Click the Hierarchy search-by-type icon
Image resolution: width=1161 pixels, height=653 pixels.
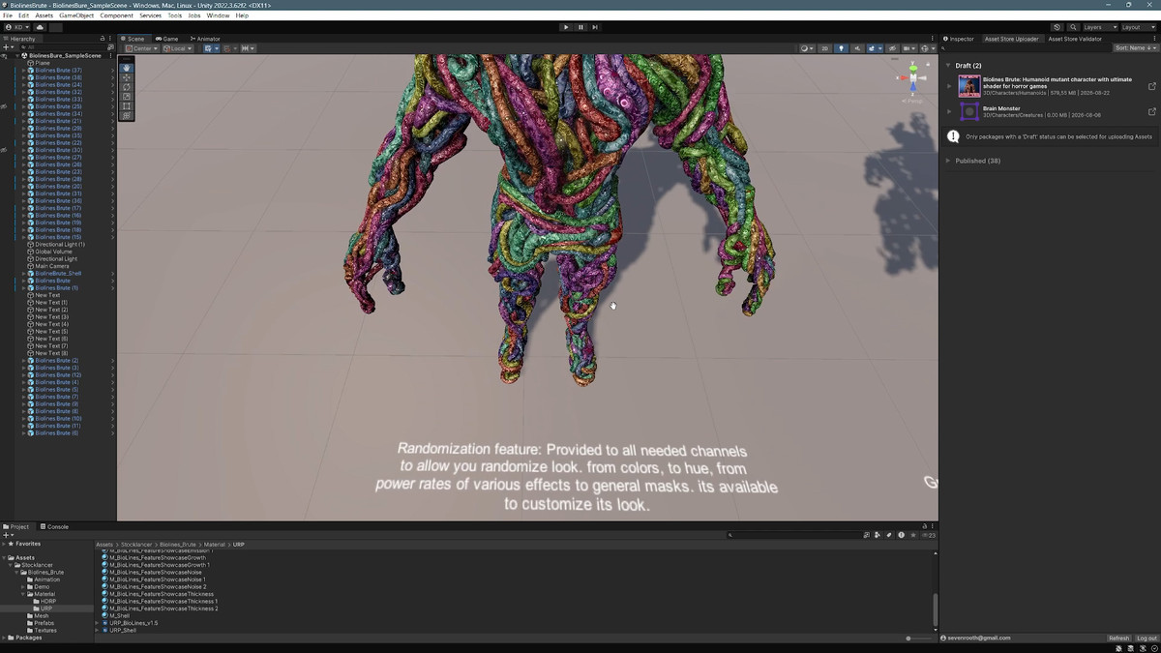coord(110,47)
